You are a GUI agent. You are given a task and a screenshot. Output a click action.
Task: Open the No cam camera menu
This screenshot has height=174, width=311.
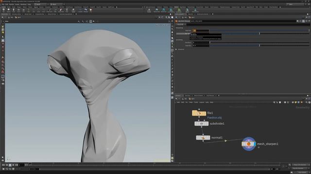click(166, 25)
